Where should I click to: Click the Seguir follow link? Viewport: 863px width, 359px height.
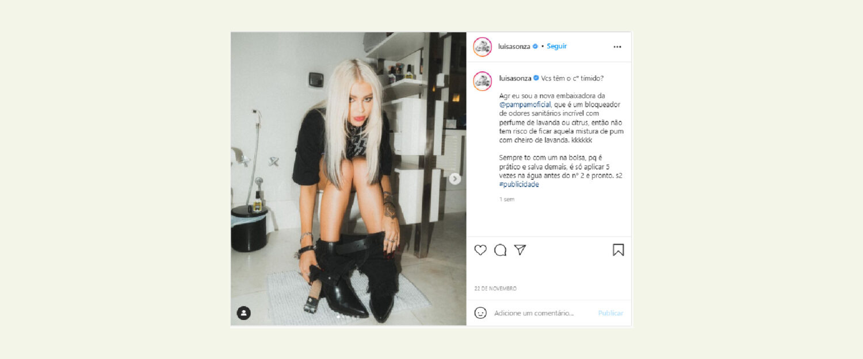tap(557, 47)
